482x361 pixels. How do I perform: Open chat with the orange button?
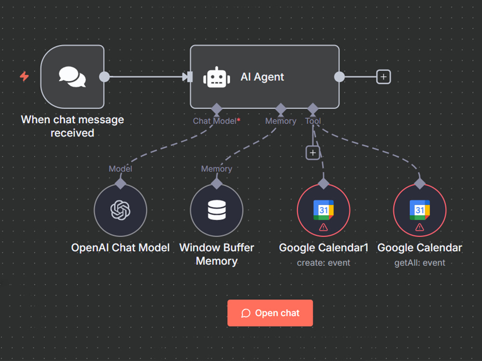pos(270,313)
